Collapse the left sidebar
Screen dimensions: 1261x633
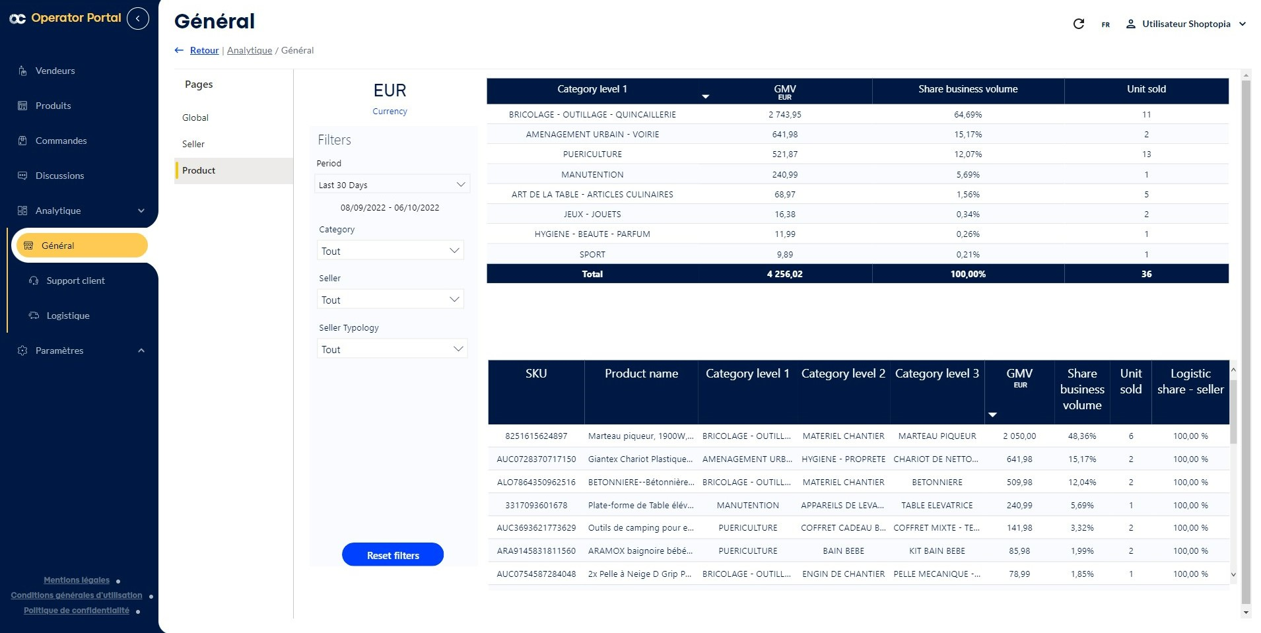point(137,18)
